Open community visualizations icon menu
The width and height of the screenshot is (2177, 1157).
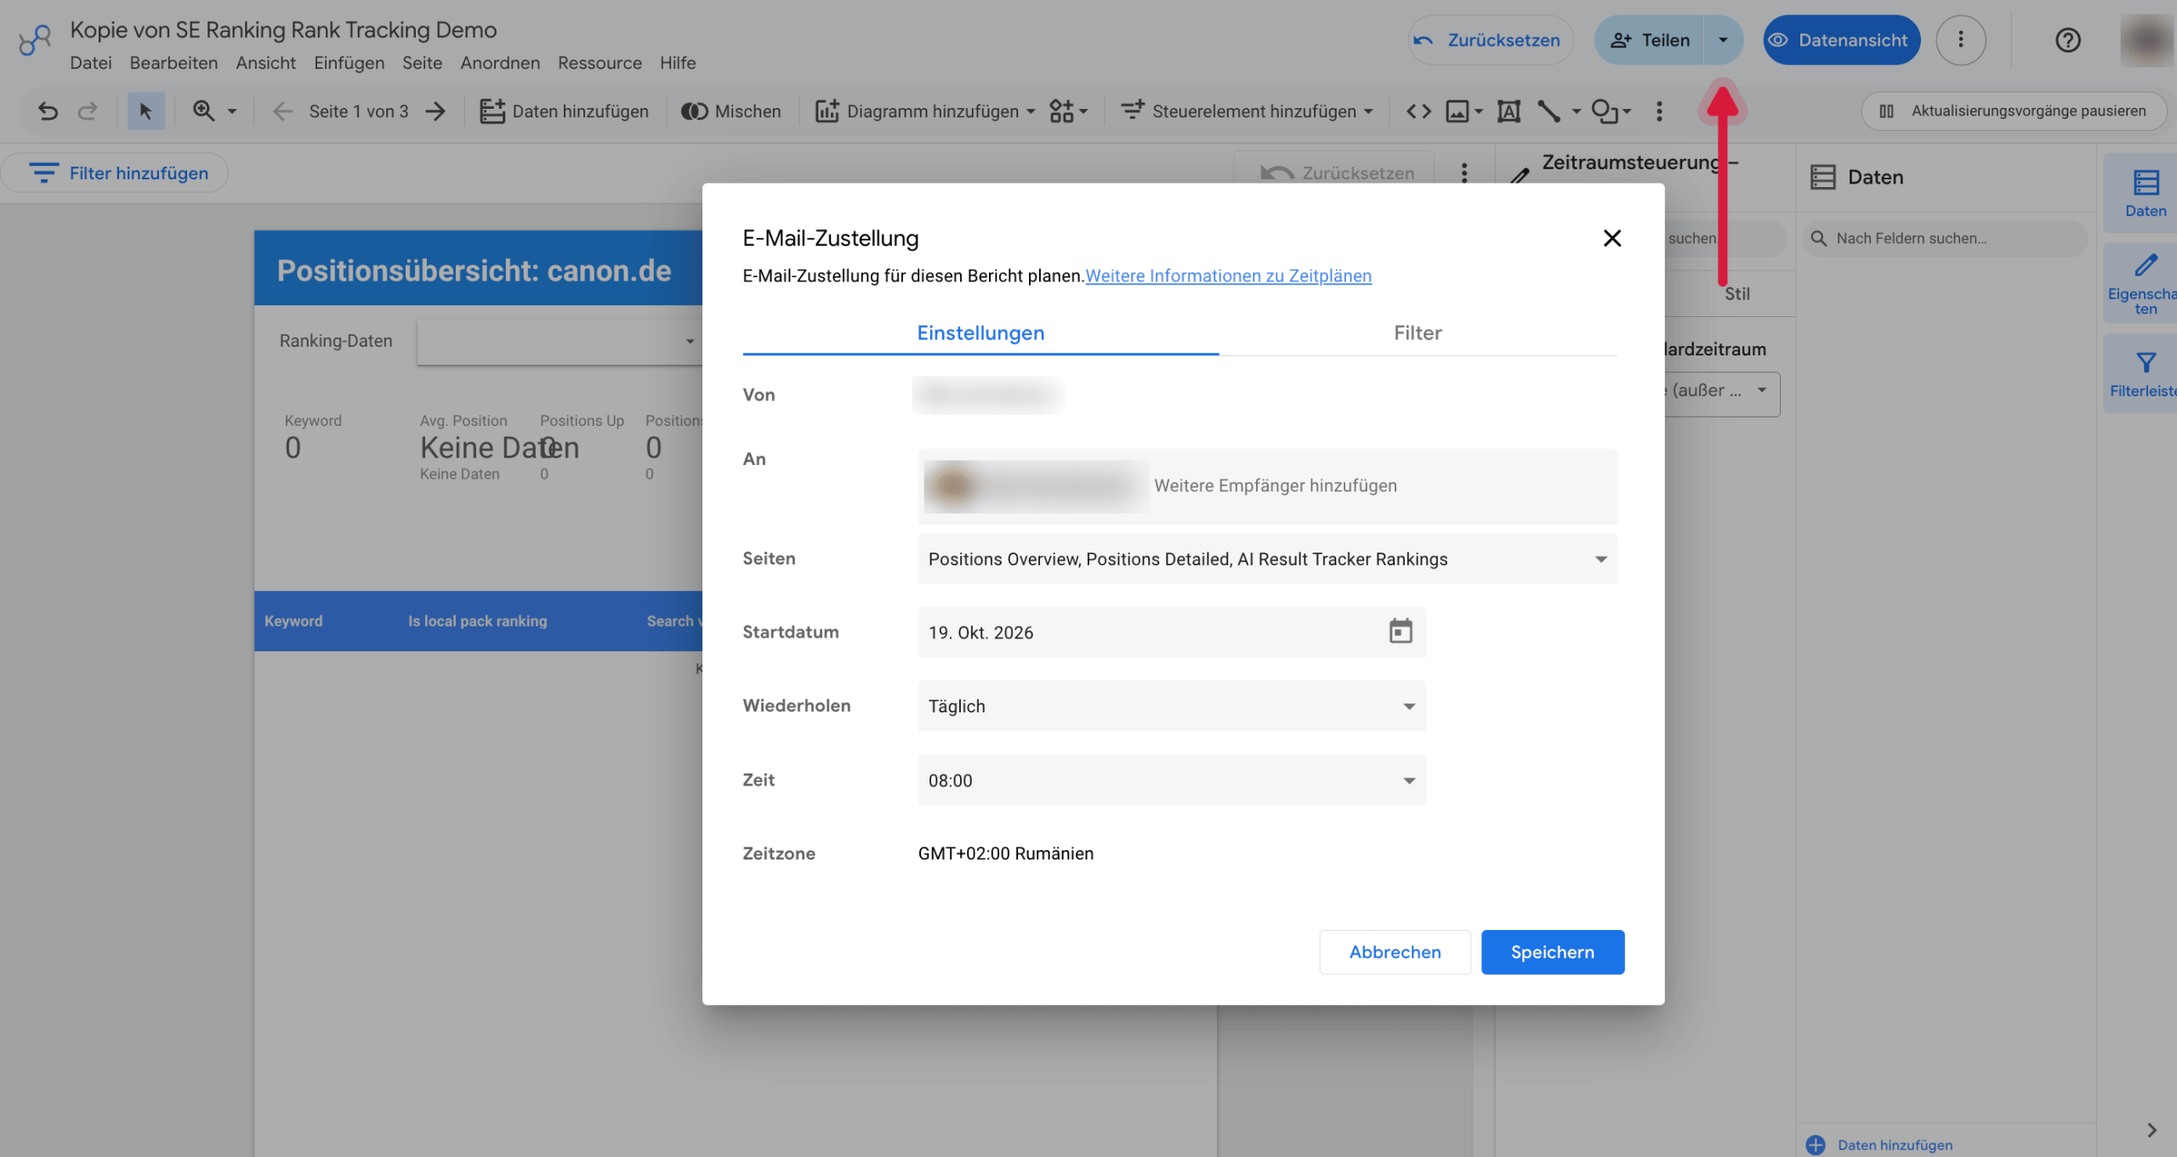pyautogui.click(x=1068, y=111)
